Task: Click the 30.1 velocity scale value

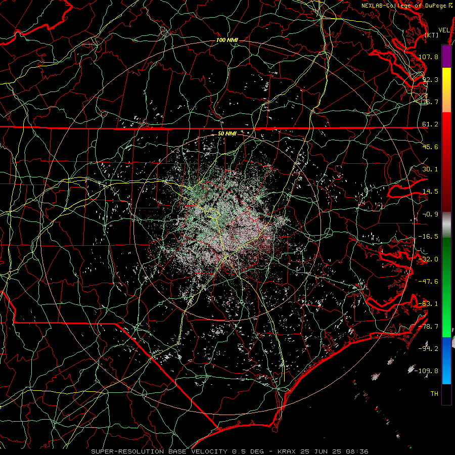Action: pos(430,169)
